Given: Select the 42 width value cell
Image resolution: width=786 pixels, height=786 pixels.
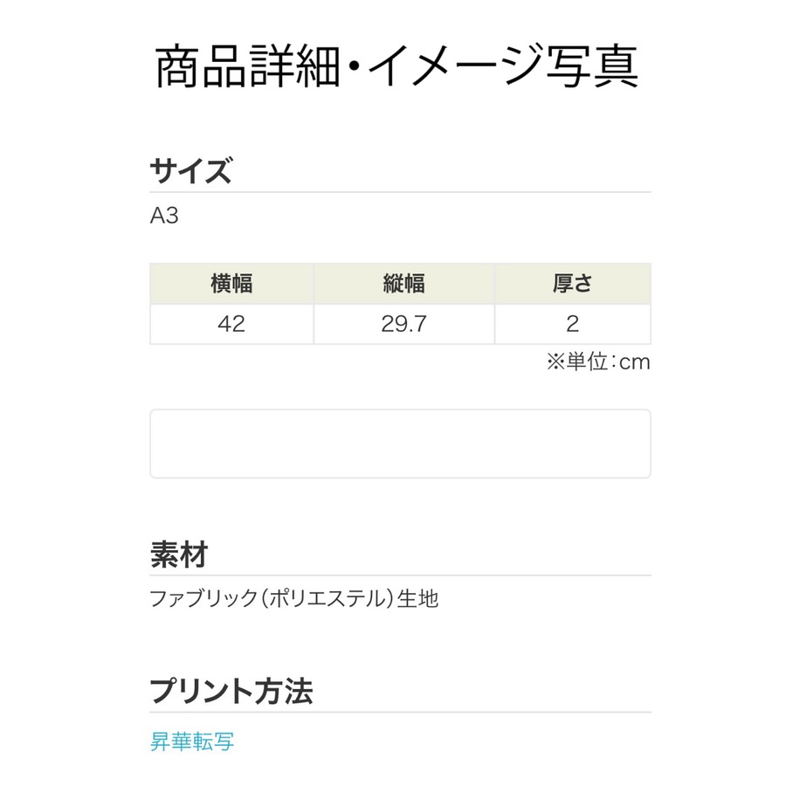Looking at the screenshot, I should (x=231, y=324).
